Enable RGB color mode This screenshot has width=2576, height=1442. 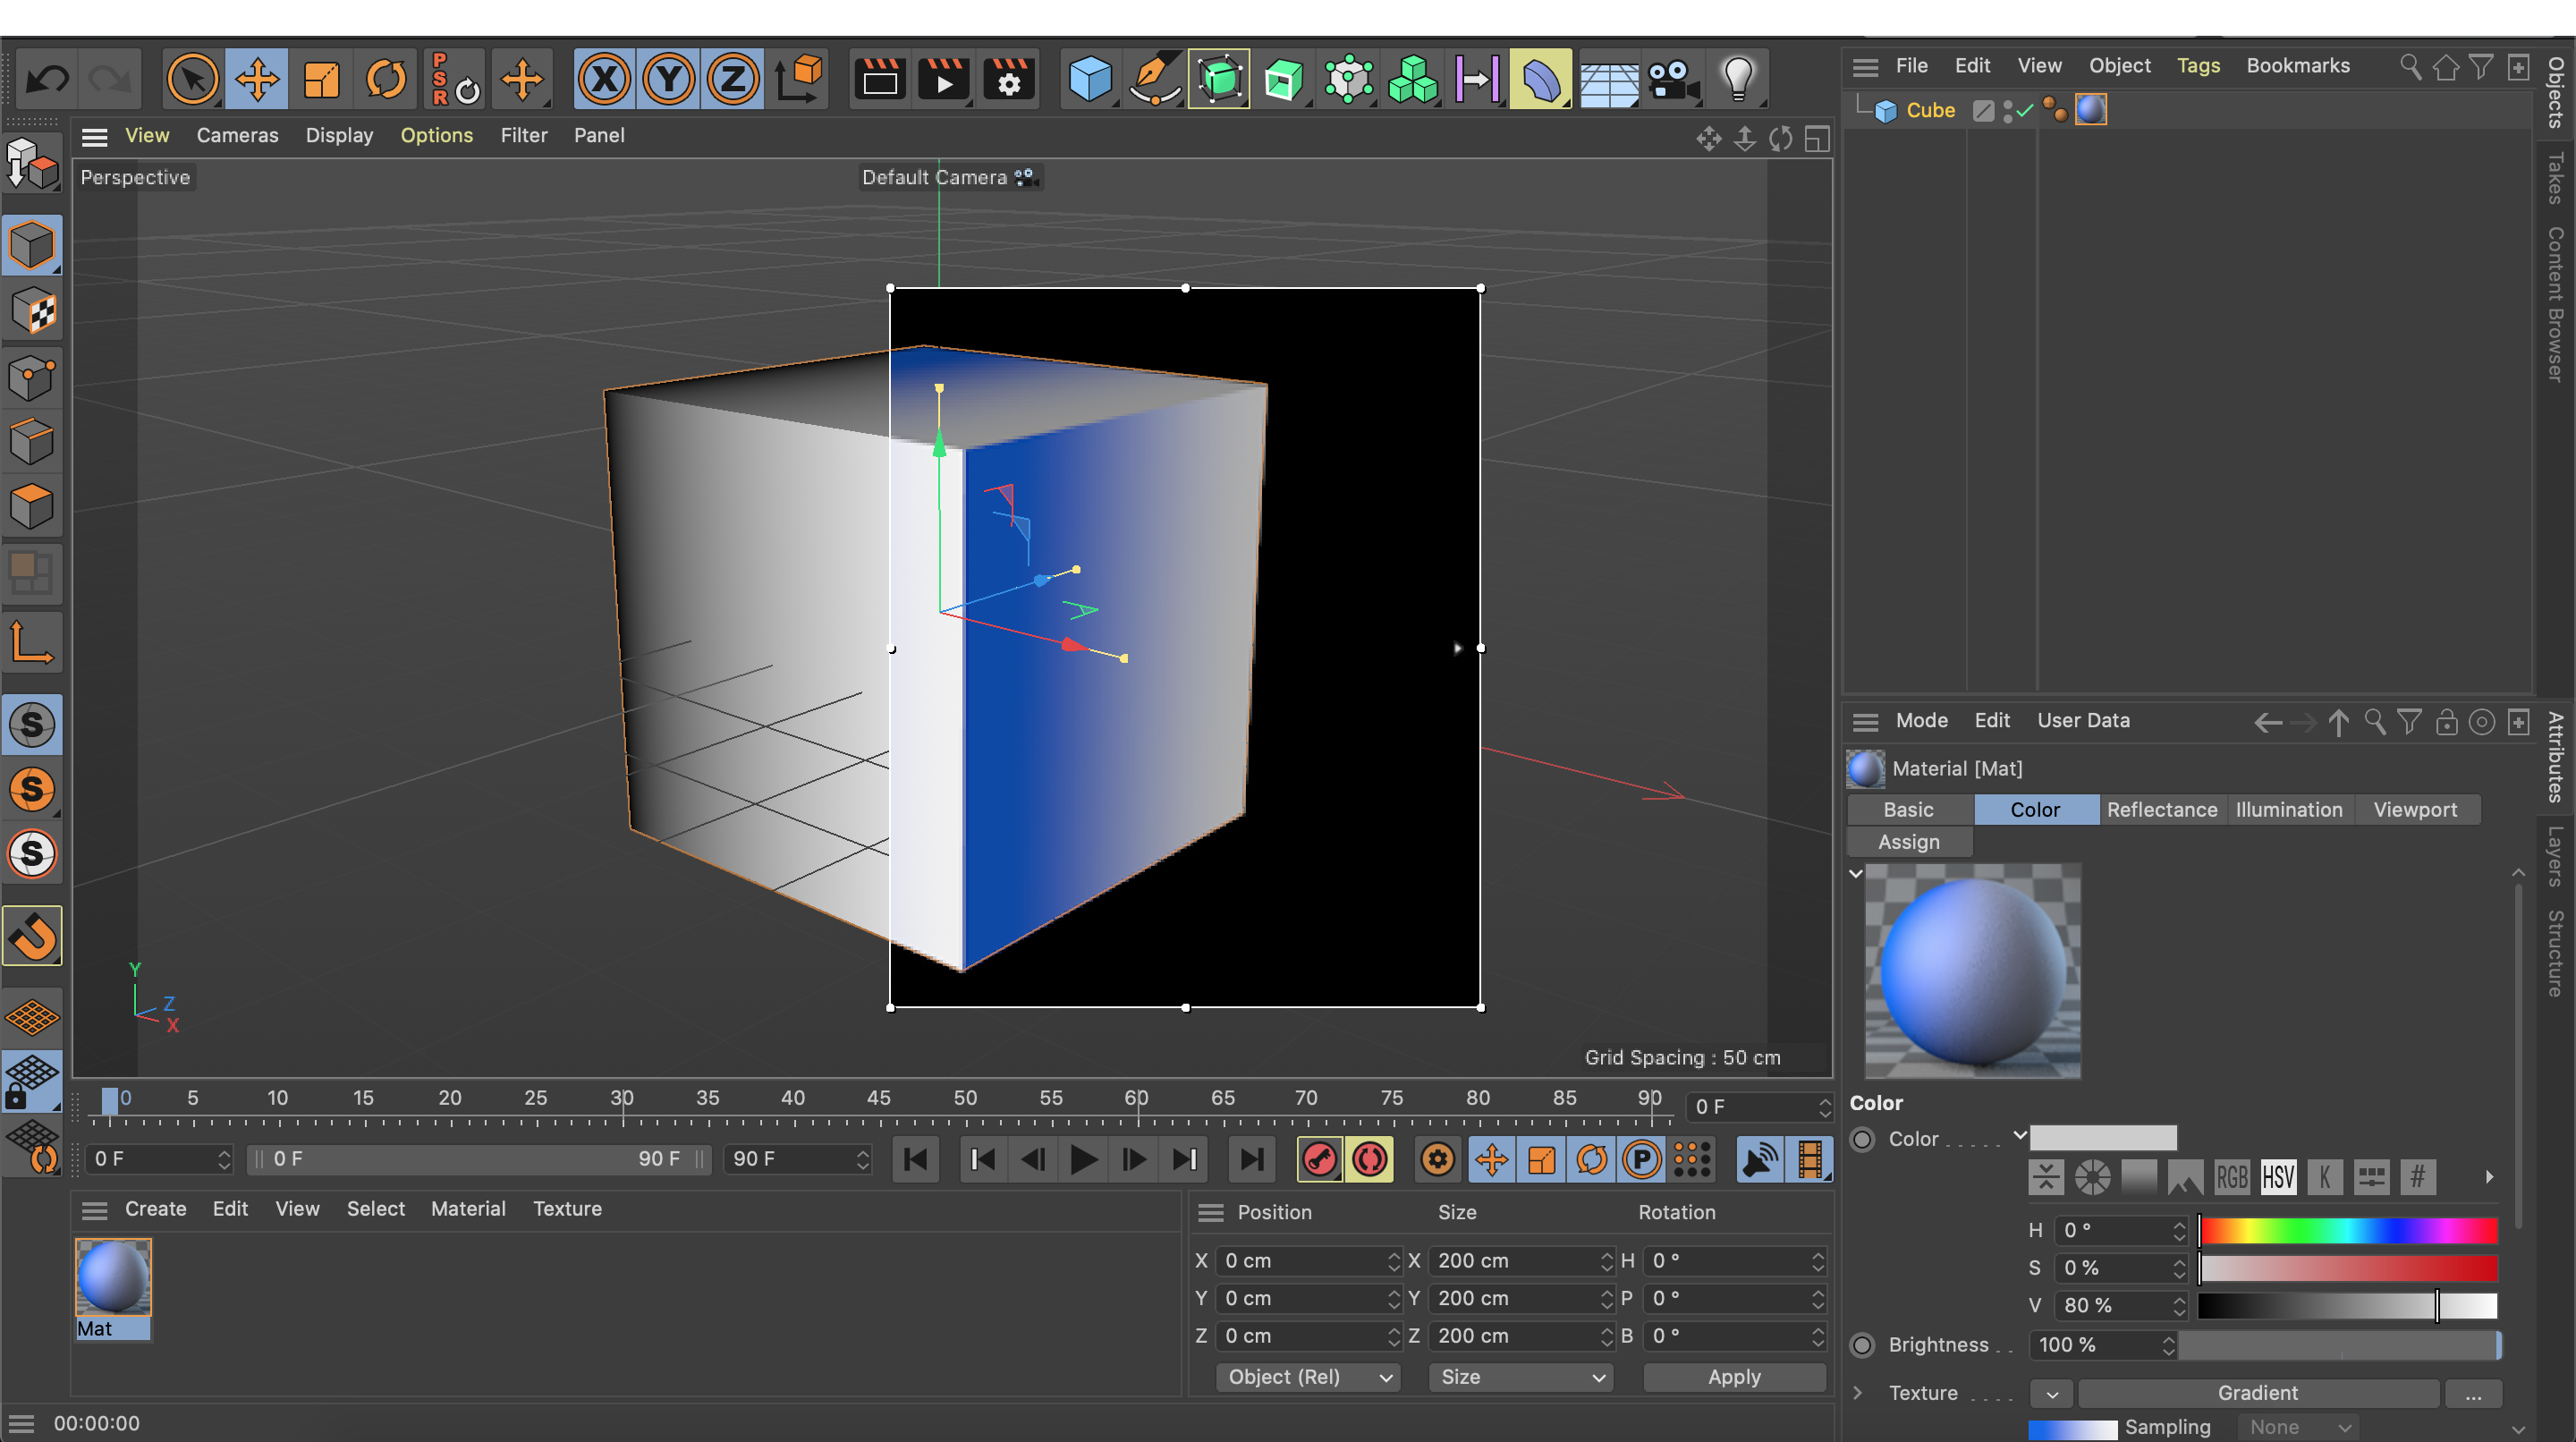pos(2231,1177)
